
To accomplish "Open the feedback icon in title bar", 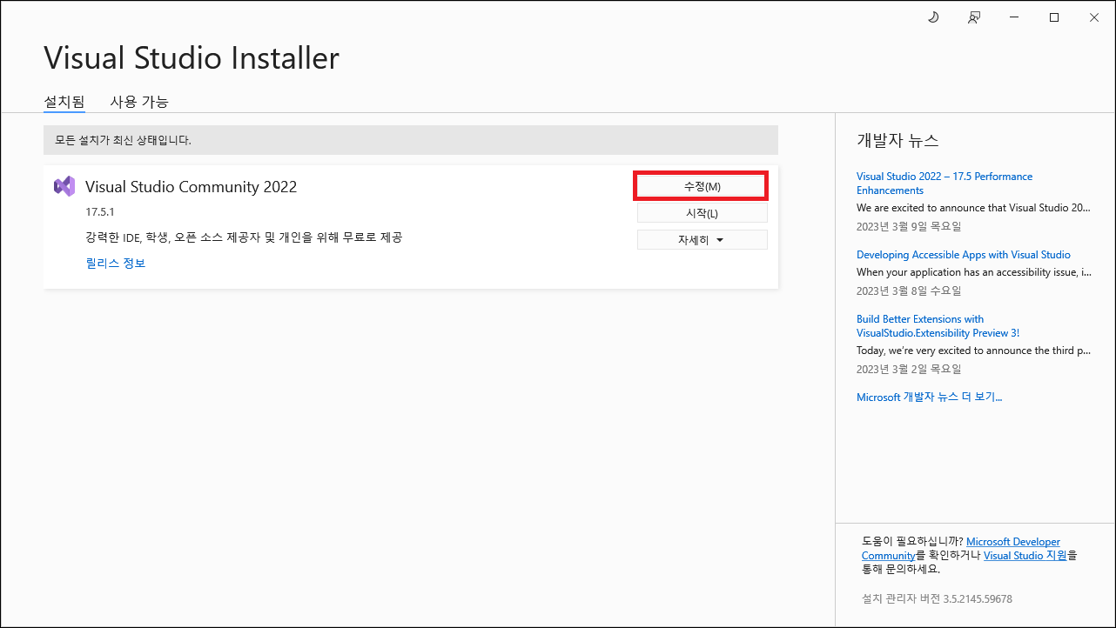I will (974, 17).
